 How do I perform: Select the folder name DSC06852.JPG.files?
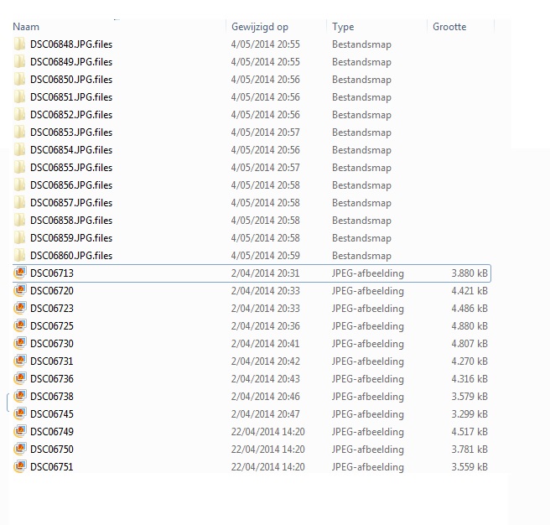pos(71,115)
